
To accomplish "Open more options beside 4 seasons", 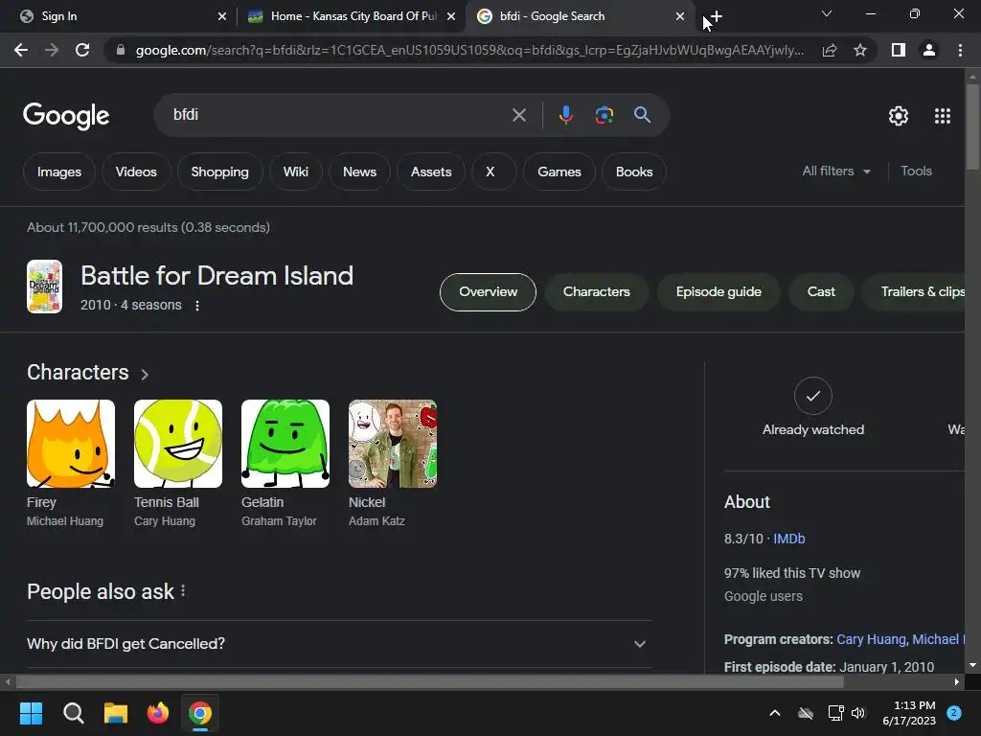I will [197, 306].
